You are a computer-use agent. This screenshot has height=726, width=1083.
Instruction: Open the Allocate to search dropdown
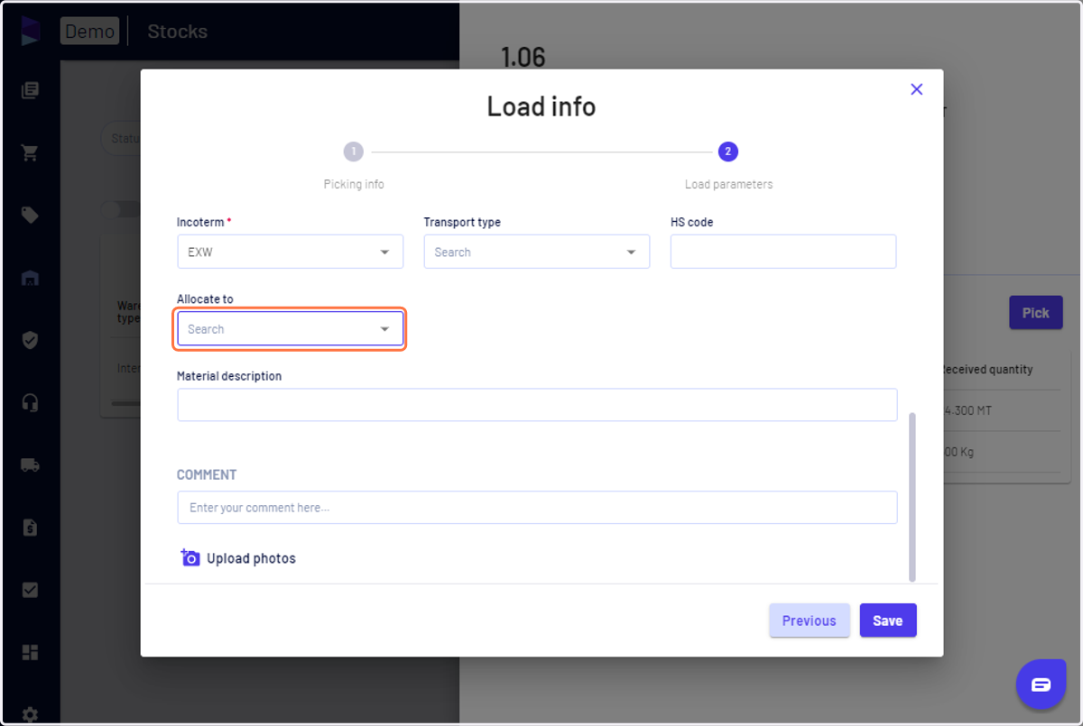point(290,329)
